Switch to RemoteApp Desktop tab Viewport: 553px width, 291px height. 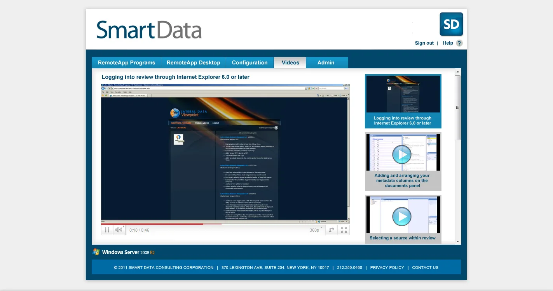193,62
